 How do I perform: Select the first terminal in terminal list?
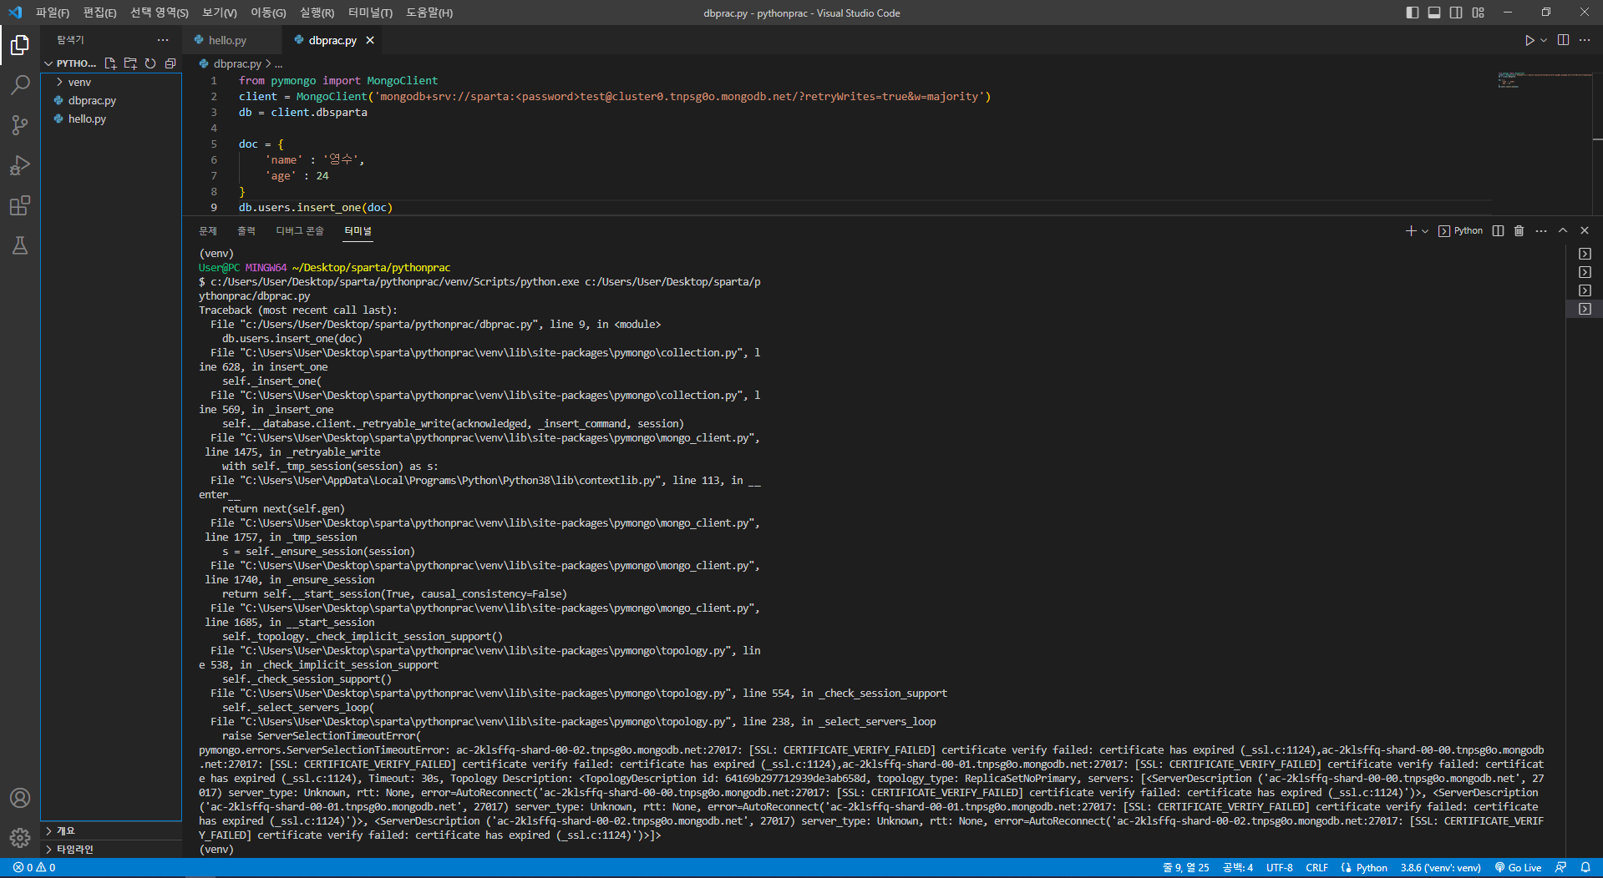[1585, 254]
